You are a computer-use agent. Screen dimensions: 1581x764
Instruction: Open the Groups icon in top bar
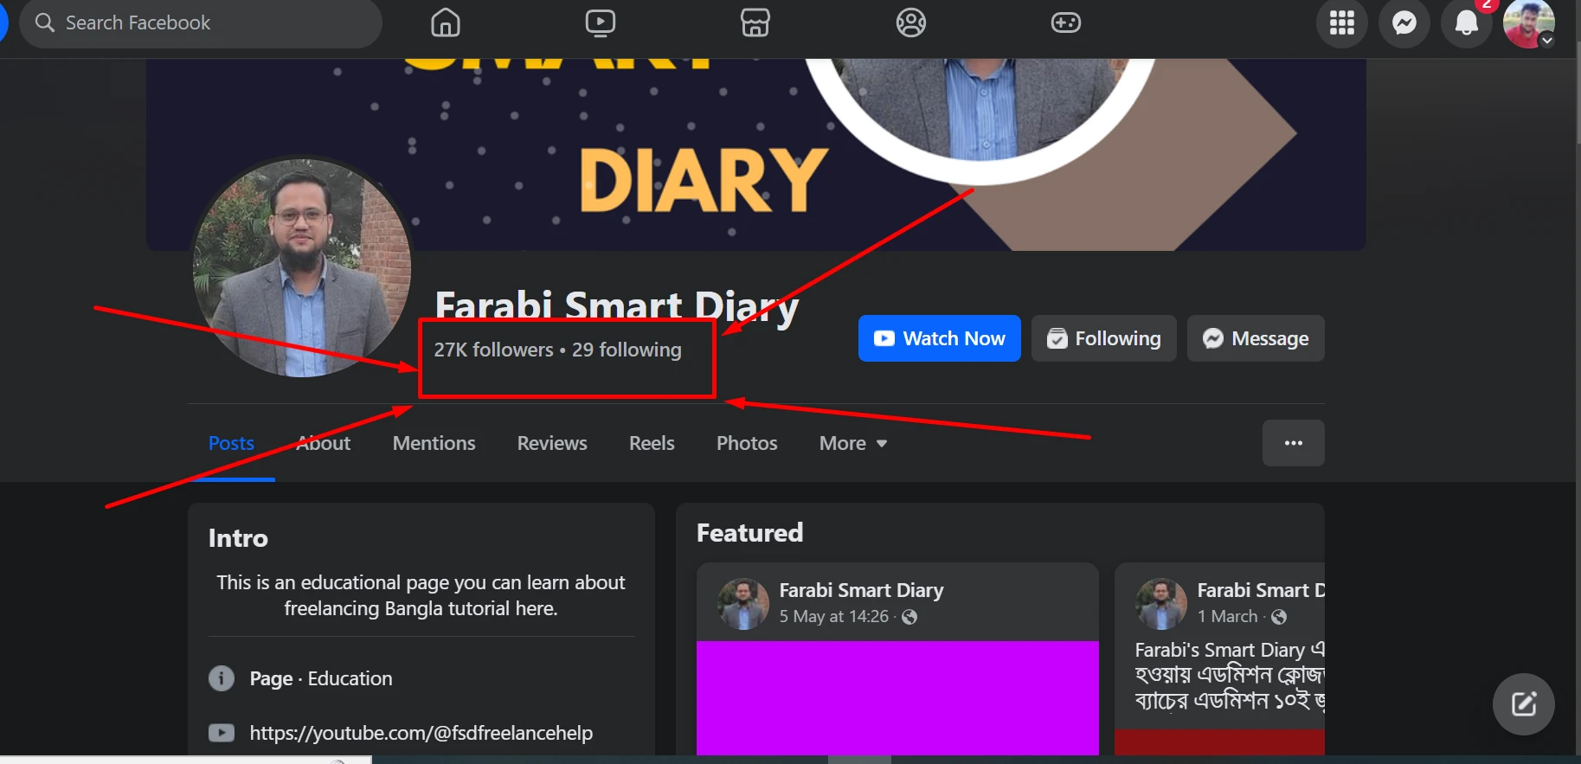click(910, 22)
